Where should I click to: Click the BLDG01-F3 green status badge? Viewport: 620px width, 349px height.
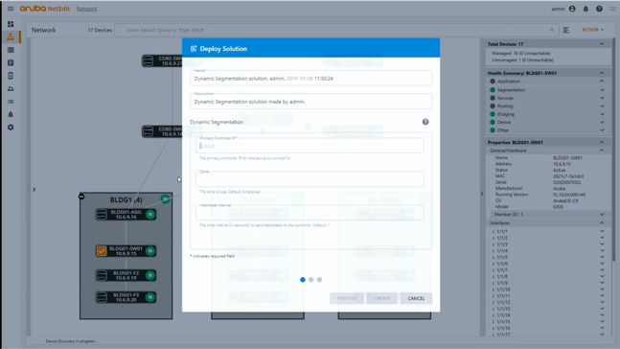coord(150,297)
